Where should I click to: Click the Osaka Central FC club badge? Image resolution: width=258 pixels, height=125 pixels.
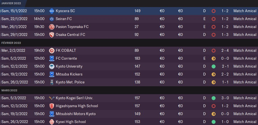[51, 35]
